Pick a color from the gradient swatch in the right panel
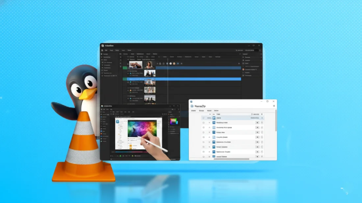 174,121
